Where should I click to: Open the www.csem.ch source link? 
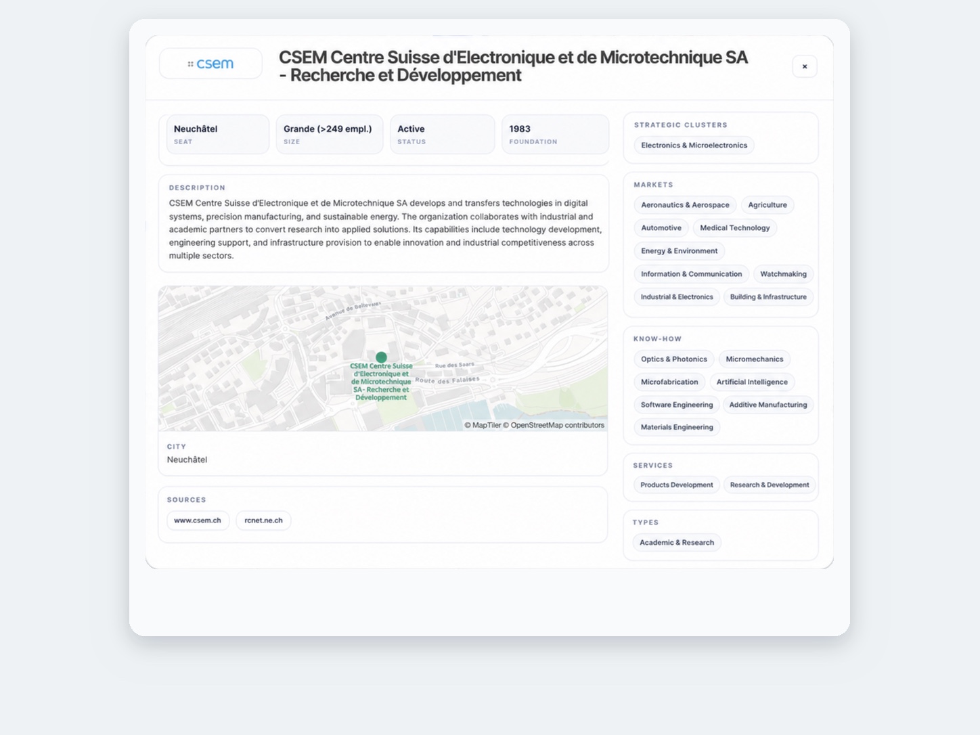[x=198, y=520]
